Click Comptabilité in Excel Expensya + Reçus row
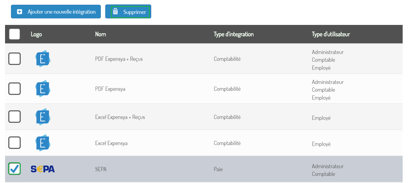This screenshot has height=183, width=408. click(227, 117)
